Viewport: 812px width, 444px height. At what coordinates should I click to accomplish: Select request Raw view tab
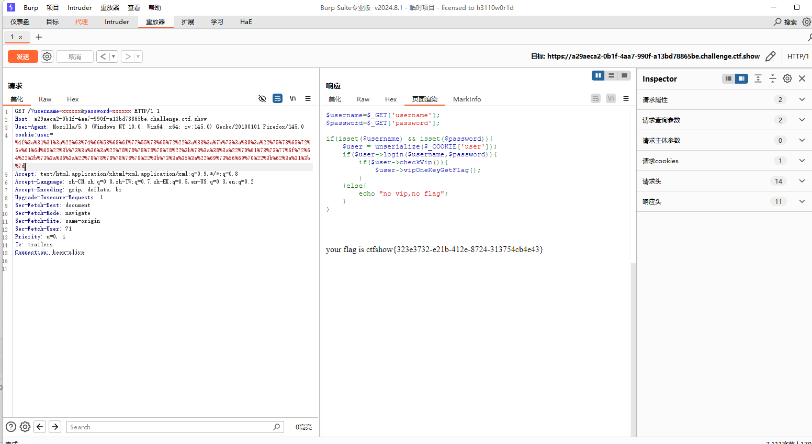45,99
